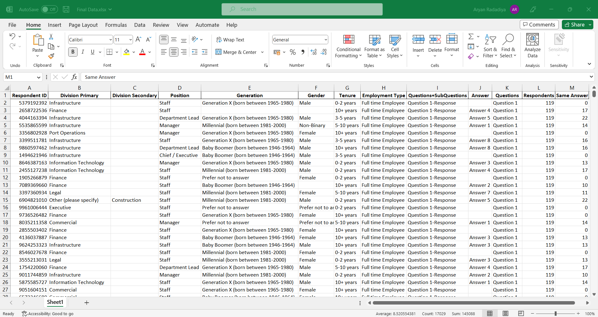Screen dimensions: 598x317
Task: Click the Fill down icon
Action: click(x=471, y=46)
